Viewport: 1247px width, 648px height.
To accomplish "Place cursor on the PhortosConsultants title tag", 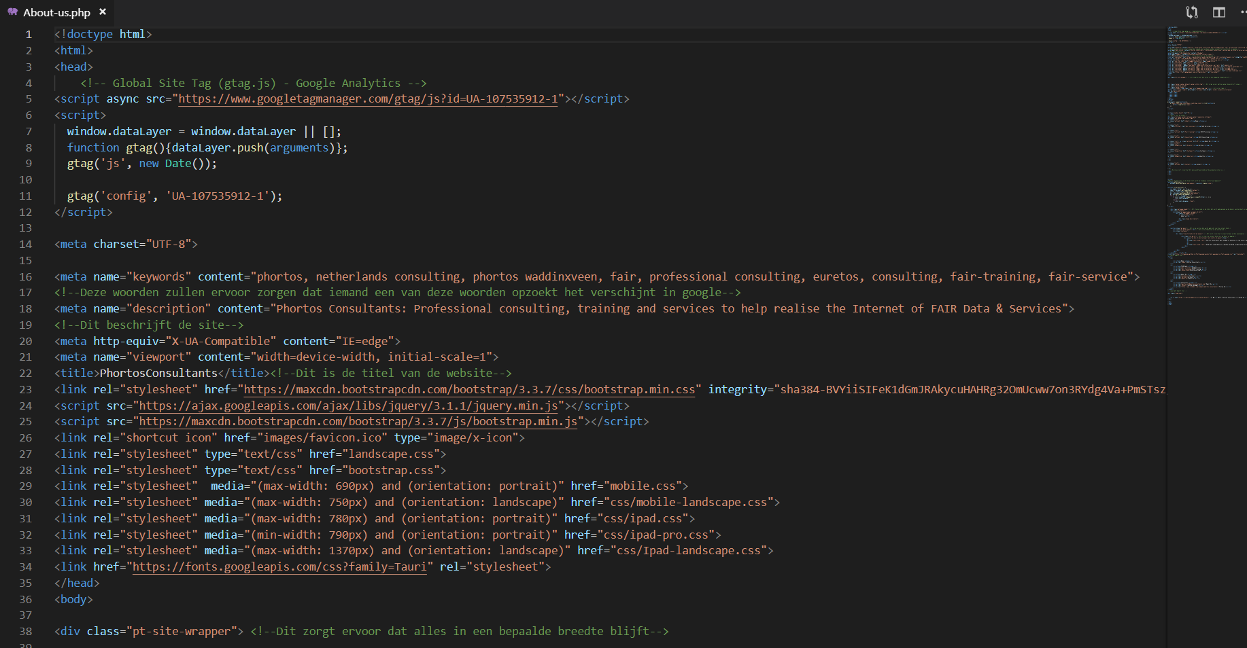I will click(x=158, y=373).
